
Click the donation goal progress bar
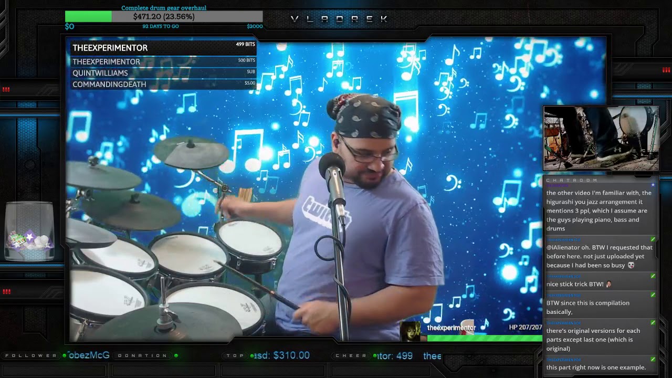tap(164, 17)
